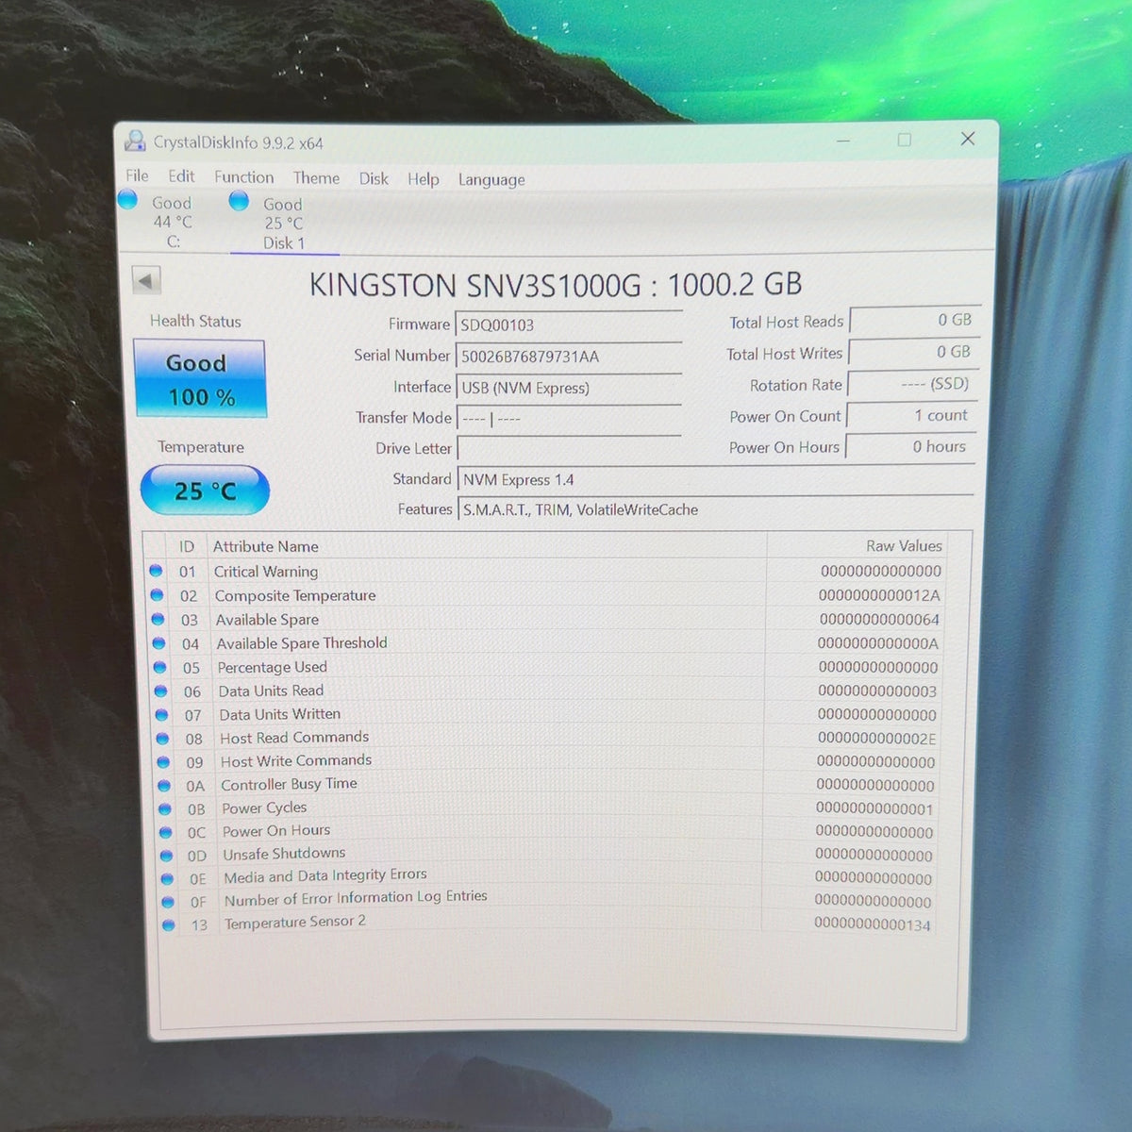The image size is (1132, 1132).
Task: Maximize the CrystalDiskInfo window
Action: 904,140
